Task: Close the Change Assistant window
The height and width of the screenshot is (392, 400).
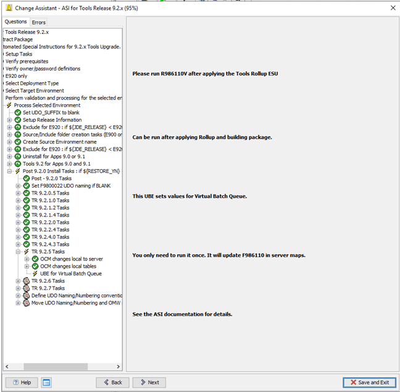Action: coord(393,8)
